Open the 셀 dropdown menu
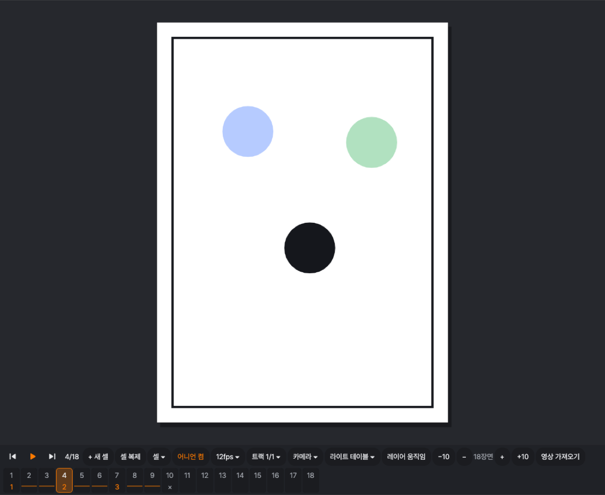 (x=159, y=457)
